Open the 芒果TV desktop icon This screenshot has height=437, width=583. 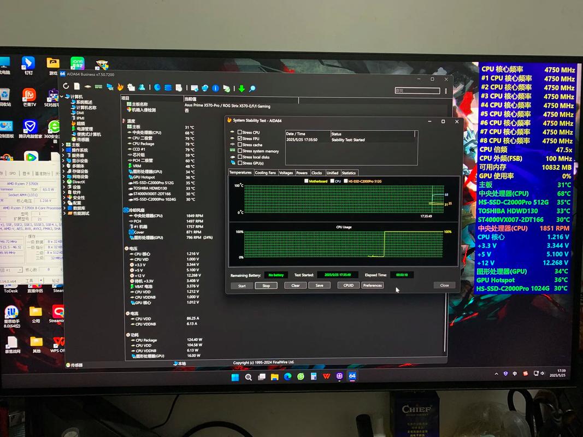click(x=30, y=97)
